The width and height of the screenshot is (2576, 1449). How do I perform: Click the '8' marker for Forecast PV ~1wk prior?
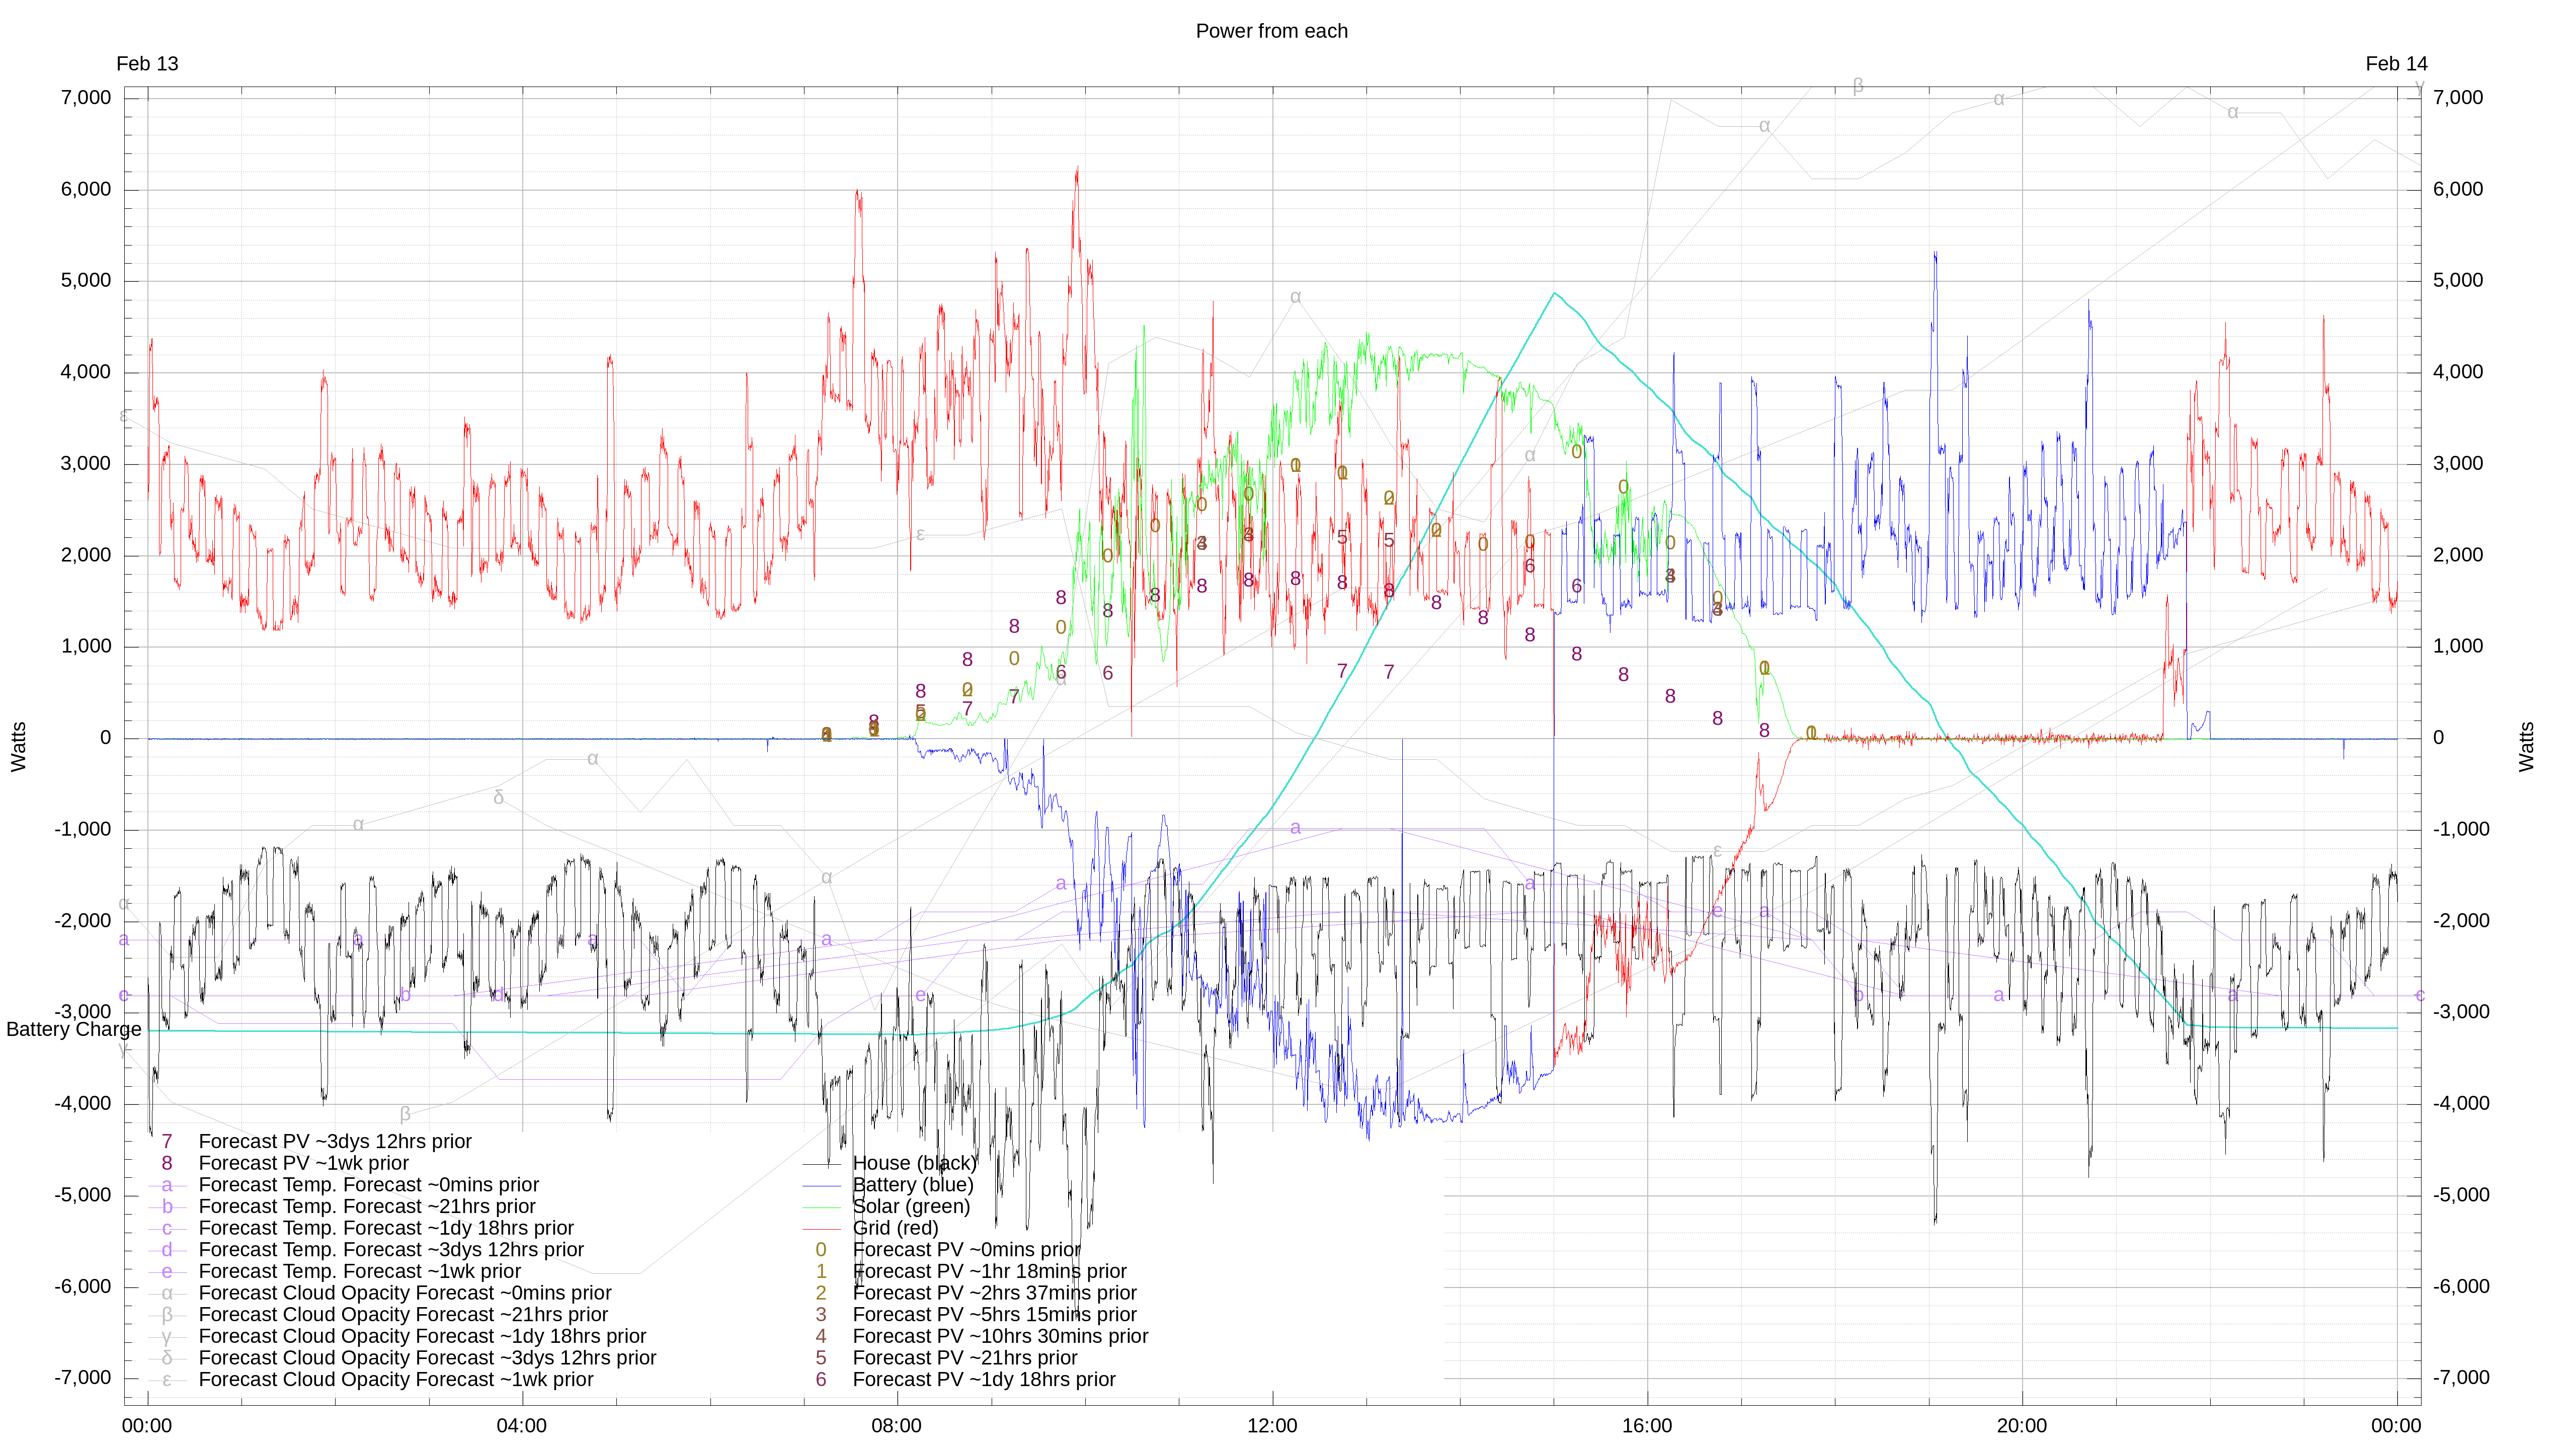click(x=167, y=1164)
